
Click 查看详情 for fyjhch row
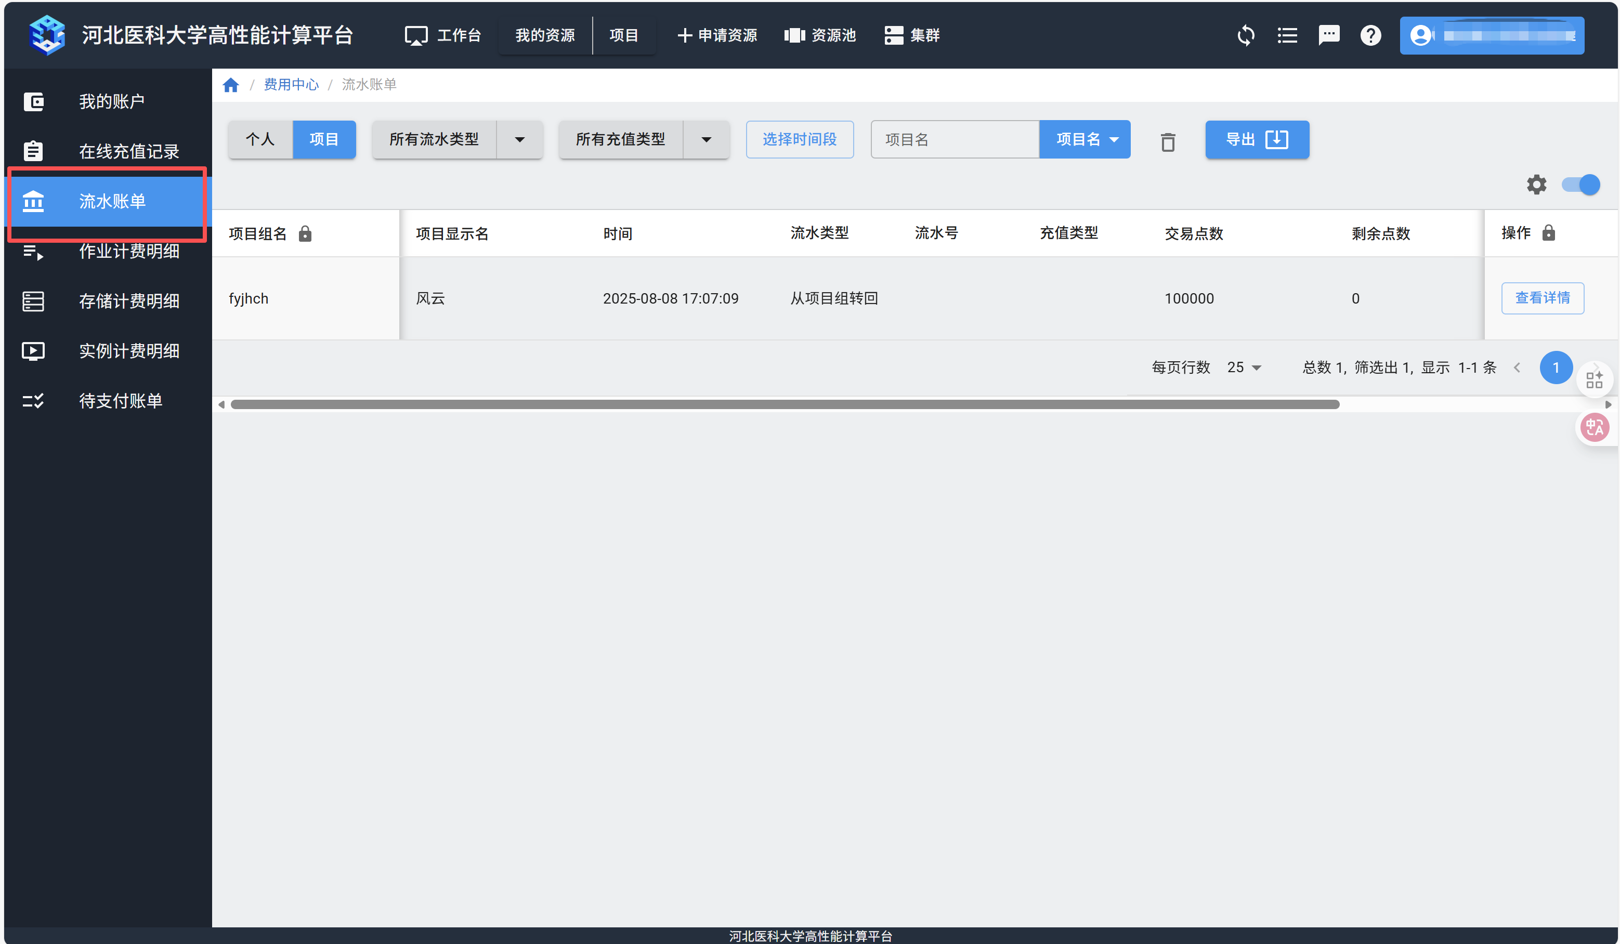pyautogui.click(x=1542, y=298)
